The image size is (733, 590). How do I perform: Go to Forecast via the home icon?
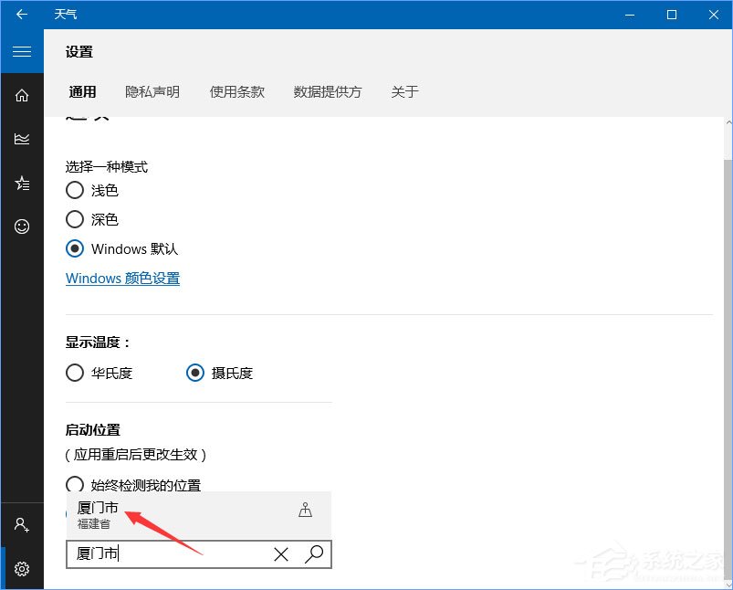tap(22, 95)
